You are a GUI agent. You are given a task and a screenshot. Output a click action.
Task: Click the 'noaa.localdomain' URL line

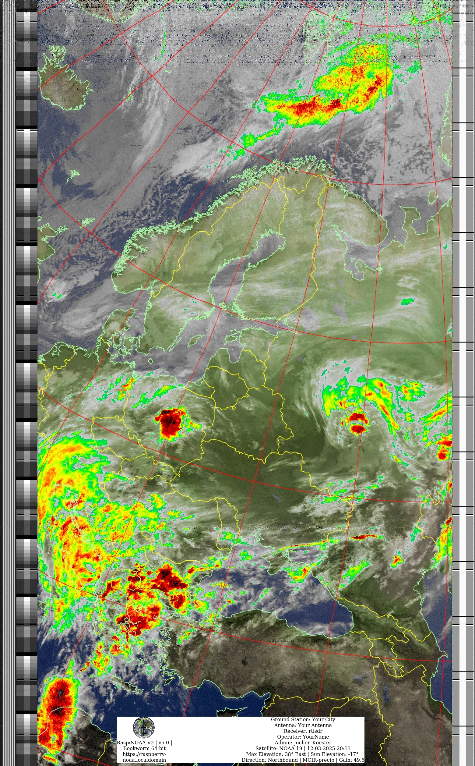point(145,760)
